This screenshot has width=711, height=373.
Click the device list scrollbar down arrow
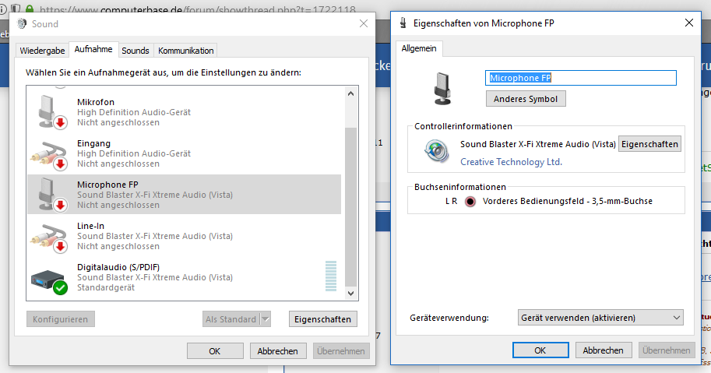[350, 294]
